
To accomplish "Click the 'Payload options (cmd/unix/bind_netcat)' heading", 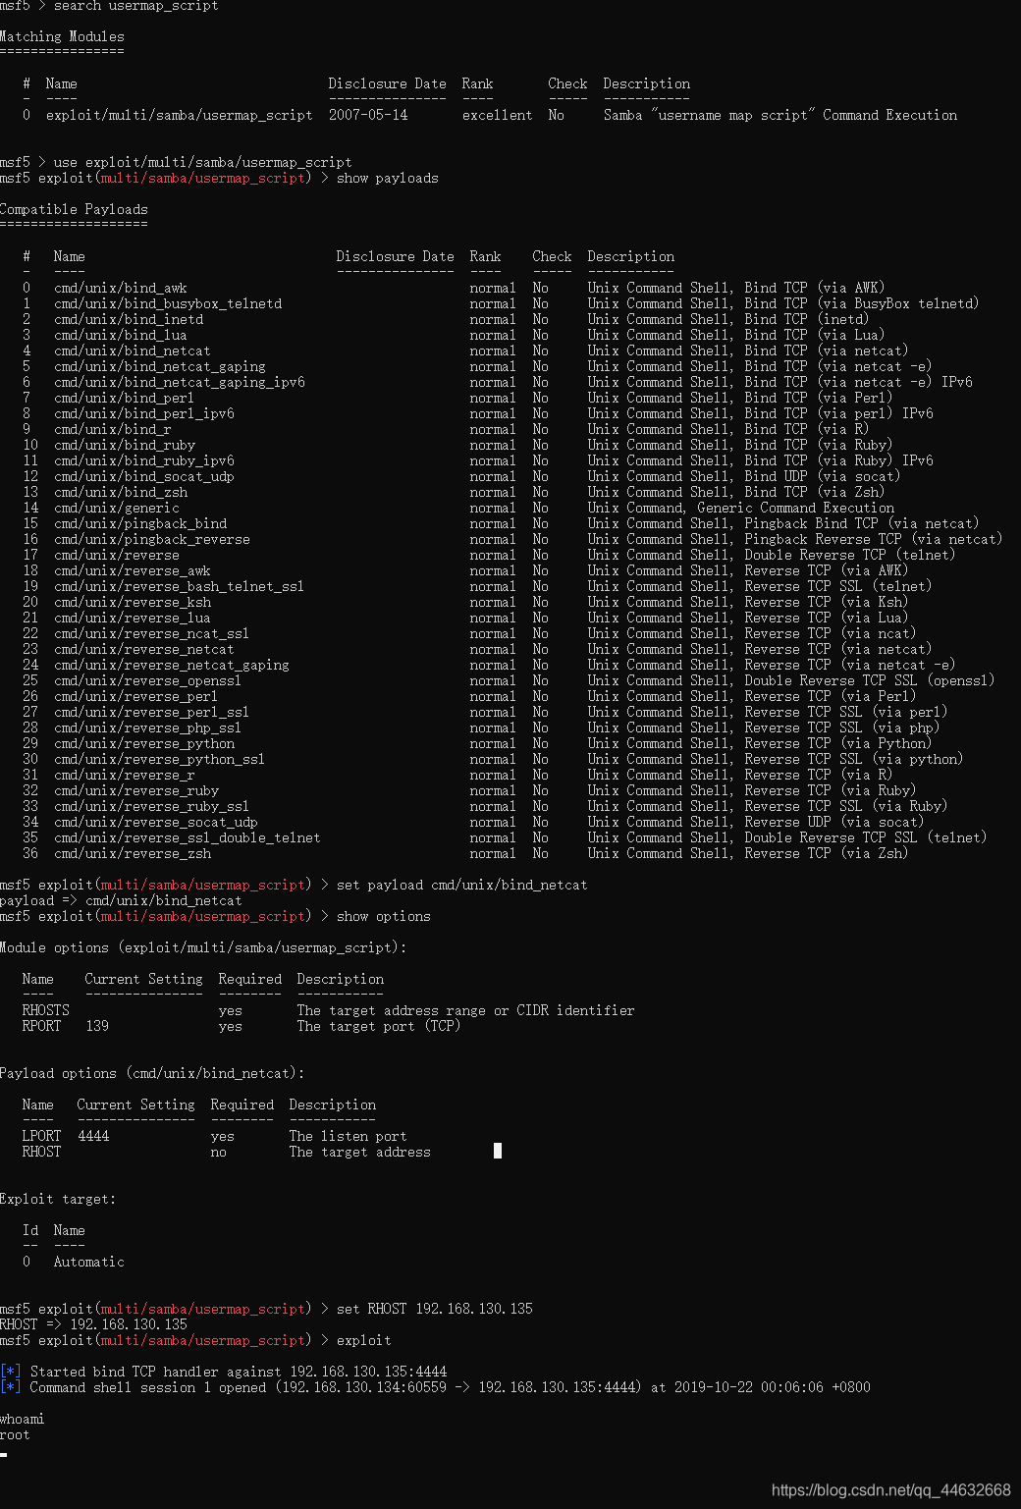I will (152, 1073).
